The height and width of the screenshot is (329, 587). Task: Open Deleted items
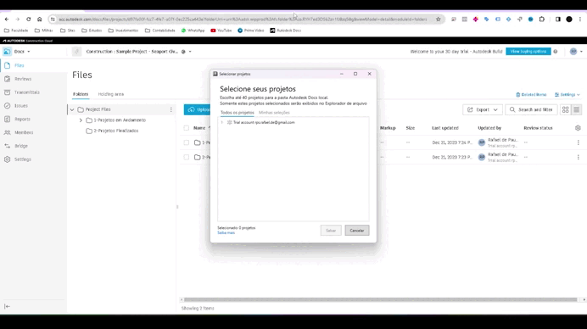pyautogui.click(x=531, y=95)
